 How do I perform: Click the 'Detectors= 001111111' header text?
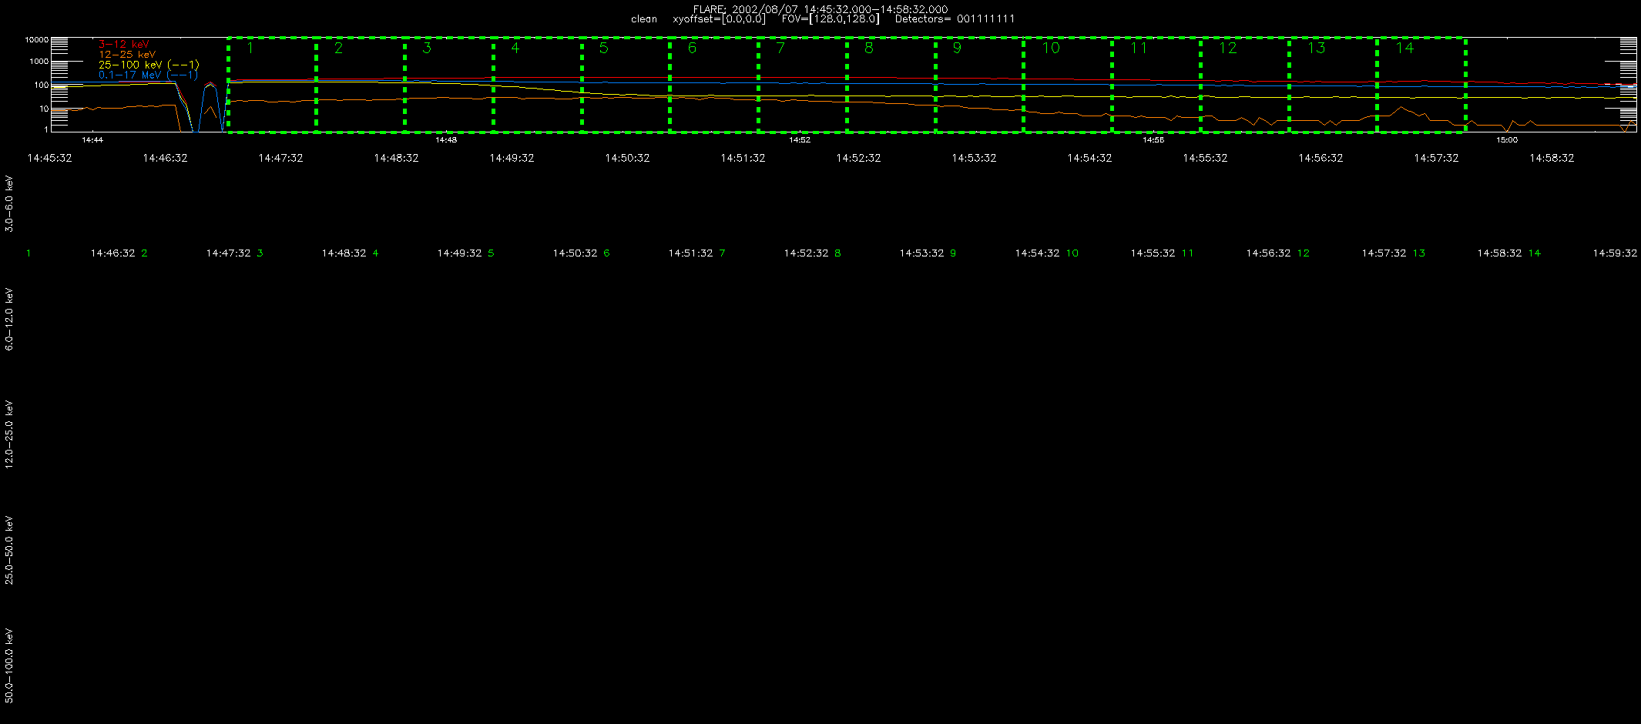pyautogui.click(x=955, y=19)
